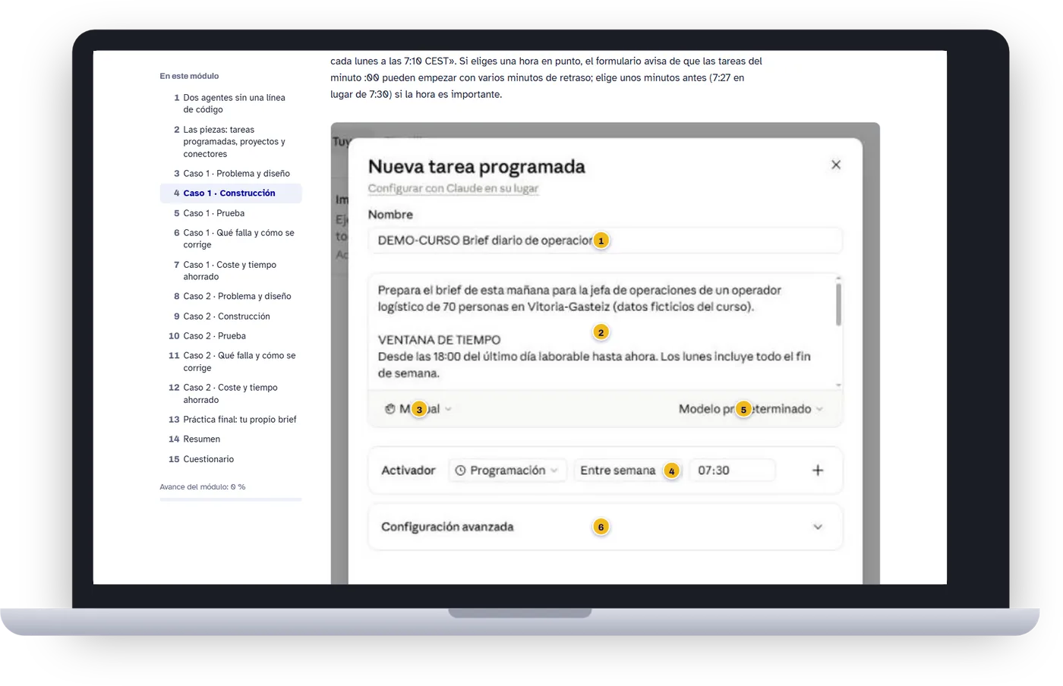Open the Entre semana frequency dropdown
The height and width of the screenshot is (686, 1063).
click(628, 470)
